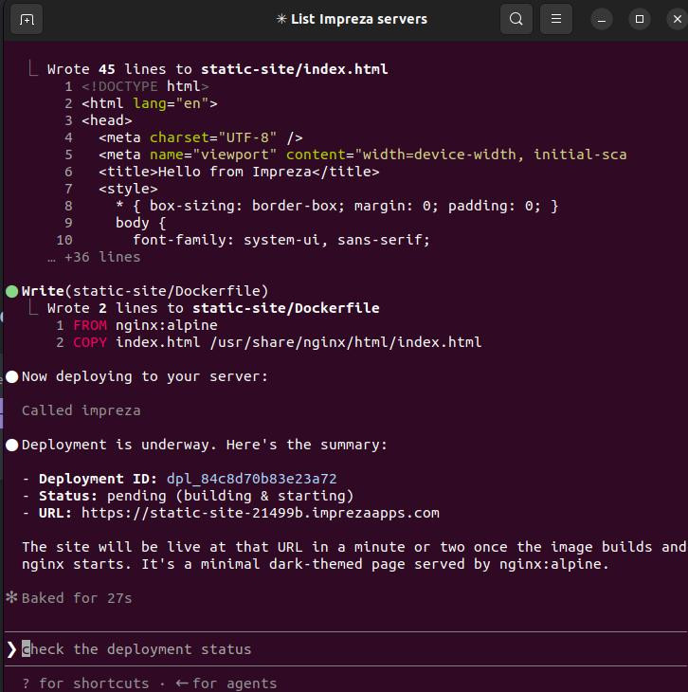Image resolution: width=688 pixels, height=692 pixels.
Task: Click the 'Baked for 27s' status line
Action: (77, 598)
